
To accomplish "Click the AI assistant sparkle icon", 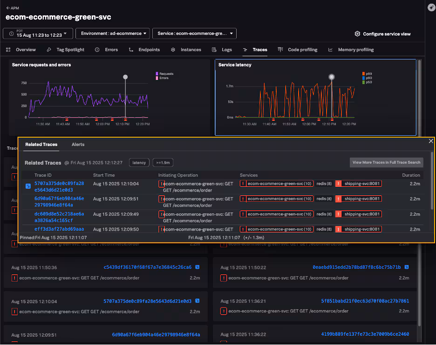I will (430, 7).
